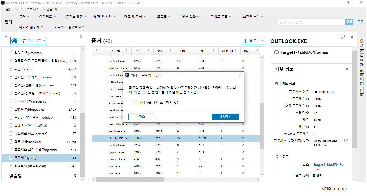The image size is (367, 196).
Task: Click the document icon beside 오픈 핸들(handles)
Action: pos(11,142)
